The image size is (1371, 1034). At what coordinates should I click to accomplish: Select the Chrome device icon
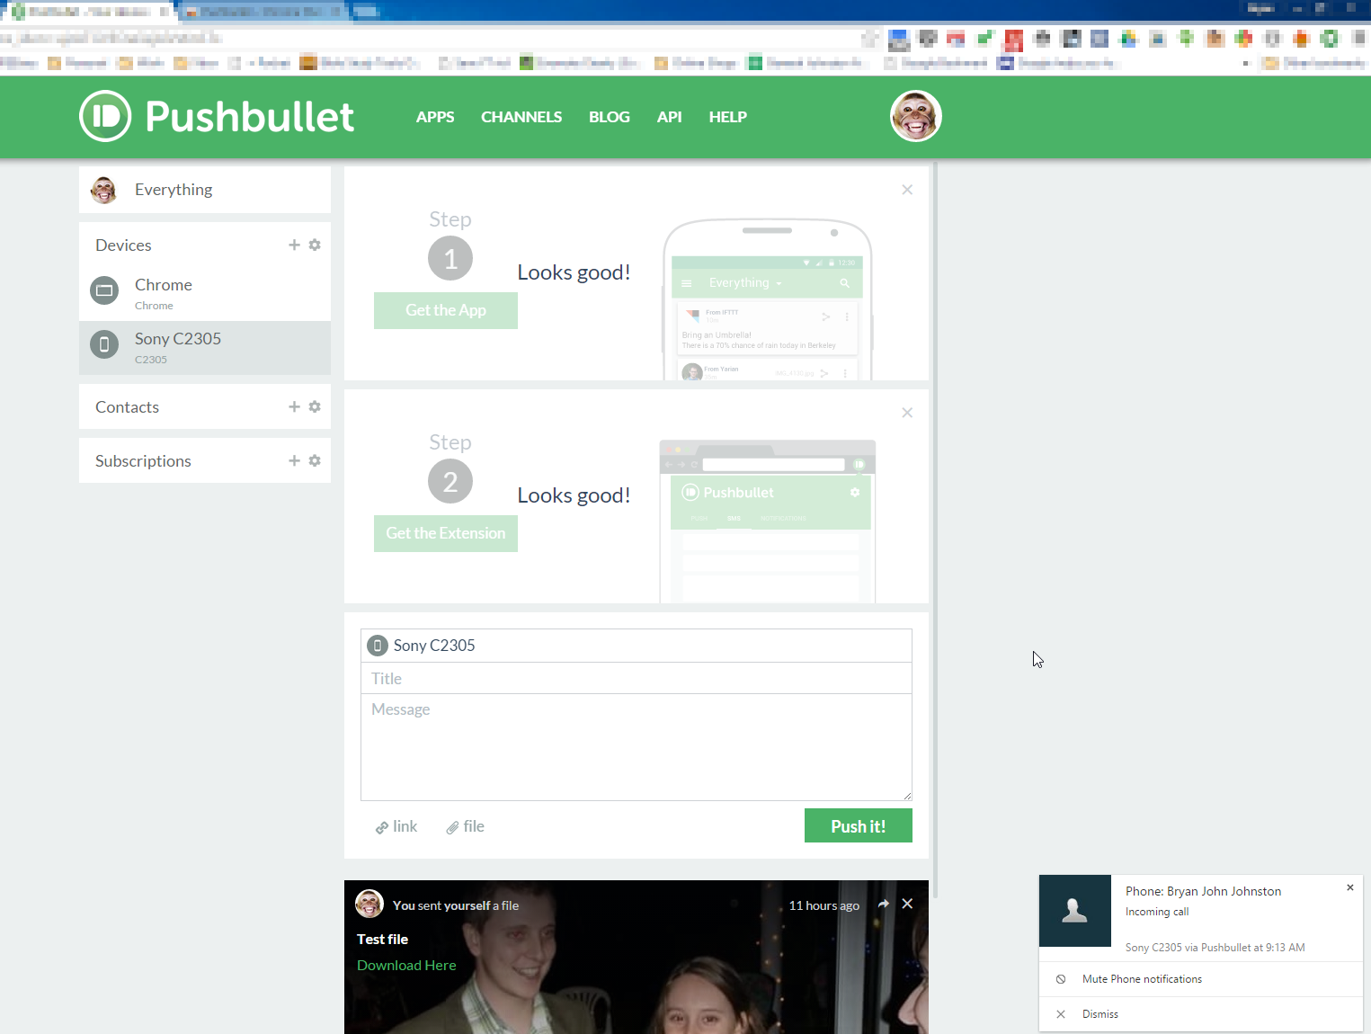click(104, 290)
